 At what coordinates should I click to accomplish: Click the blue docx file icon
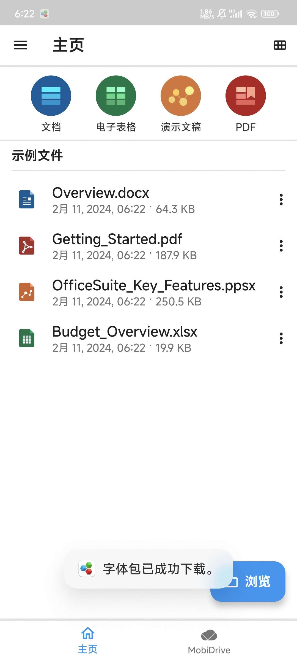pyautogui.click(x=27, y=199)
